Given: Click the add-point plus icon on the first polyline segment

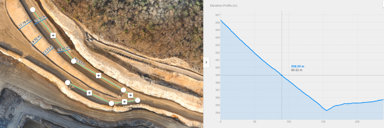Looking at the screenshot, I should click(x=53, y=35).
